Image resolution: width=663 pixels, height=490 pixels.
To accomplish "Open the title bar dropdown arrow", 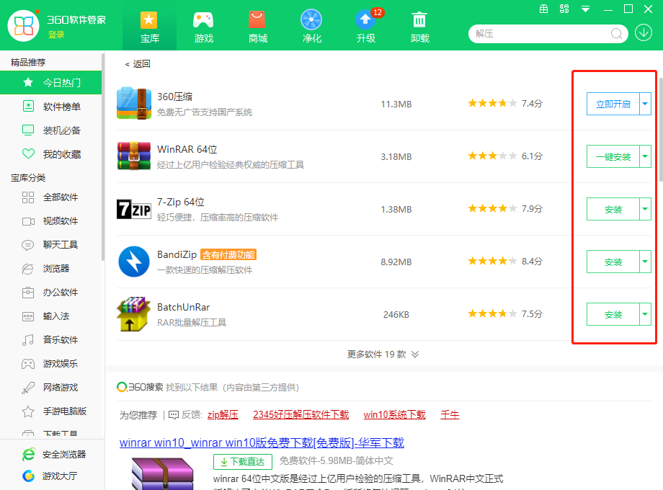I will pos(585,9).
